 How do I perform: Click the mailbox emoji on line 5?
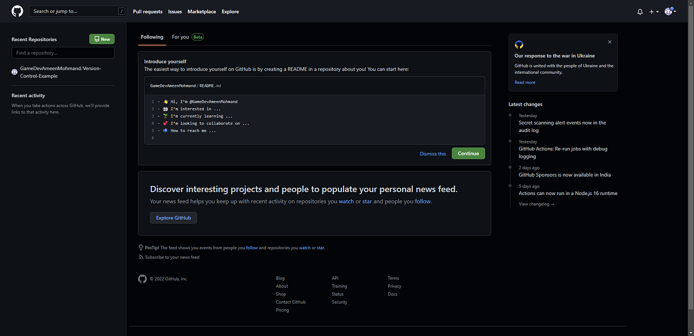click(166, 131)
